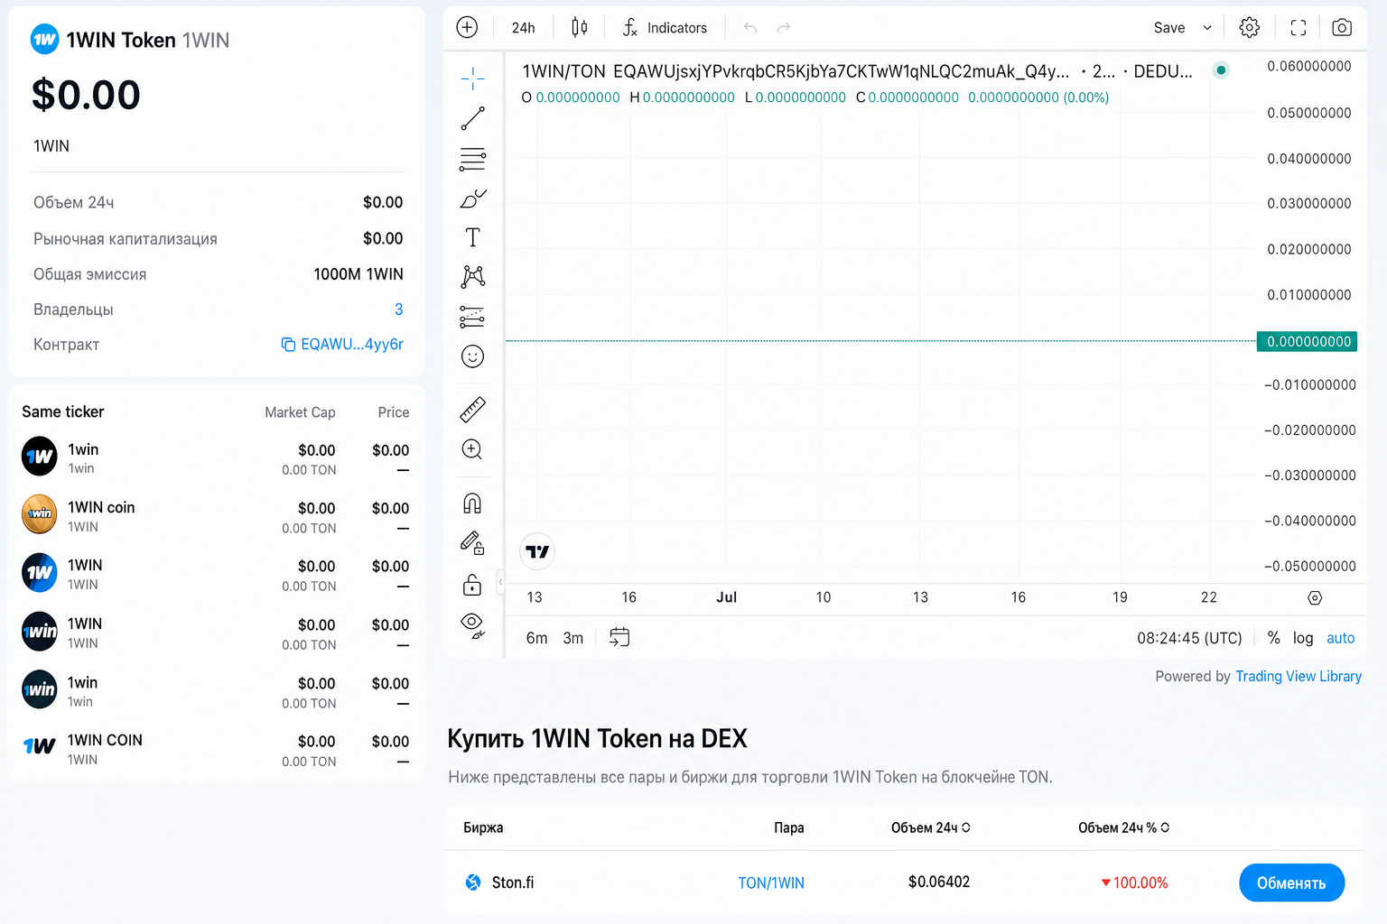Click the Save chart button
The height and width of the screenshot is (924, 1387).
point(1169,28)
